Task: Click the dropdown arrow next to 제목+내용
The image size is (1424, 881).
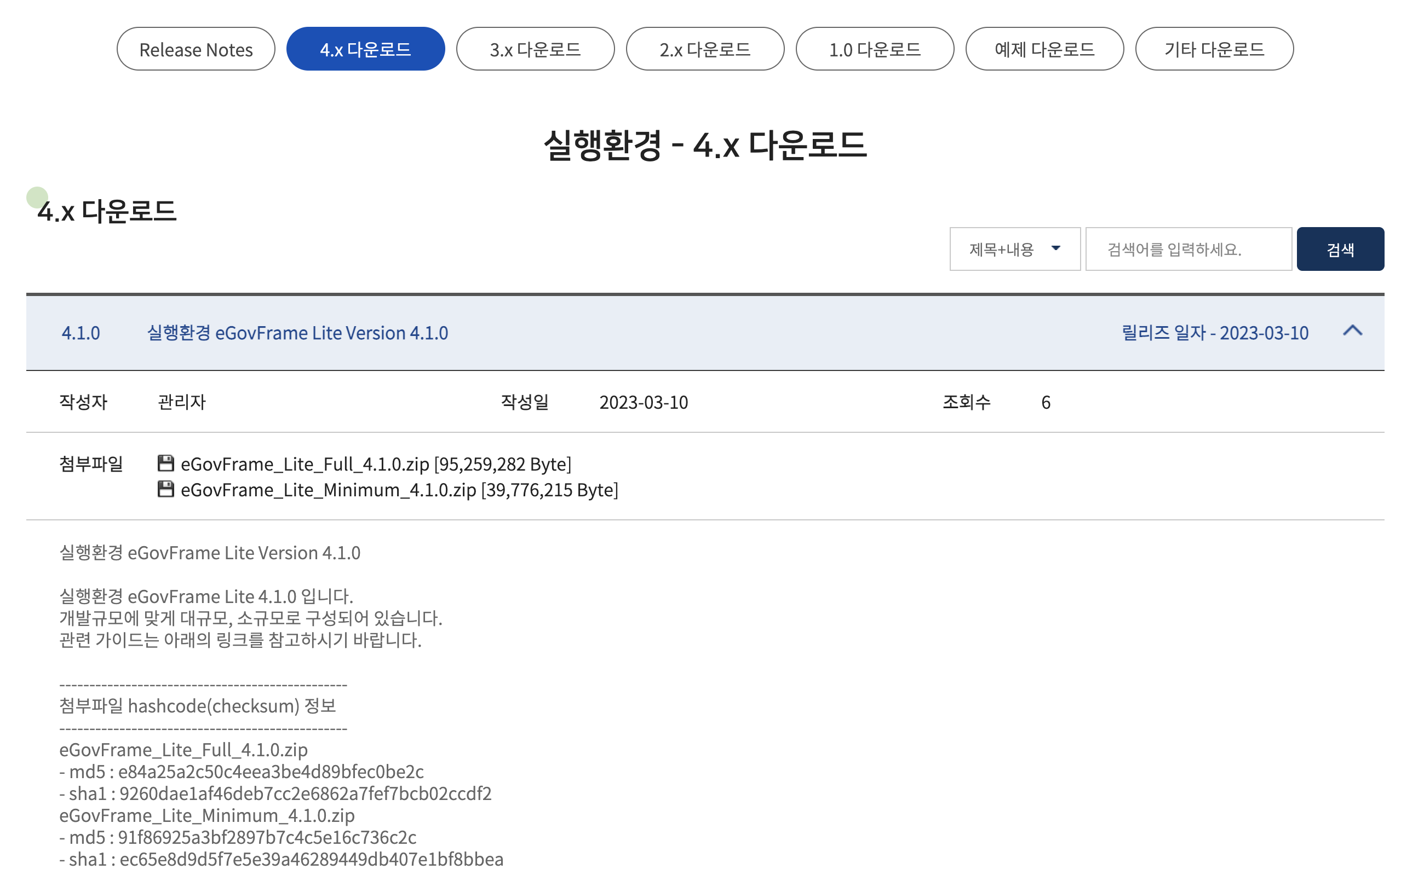Action: pyautogui.click(x=1055, y=248)
